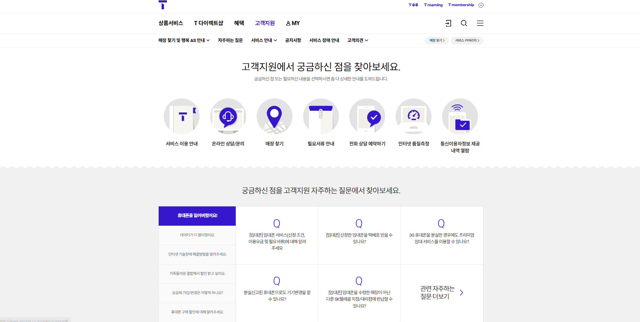Click the 통신이용자정보 제공 내역 열람 icon
The width and height of the screenshot is (640, 322).
pyautogui.click(x=460, y=117)
